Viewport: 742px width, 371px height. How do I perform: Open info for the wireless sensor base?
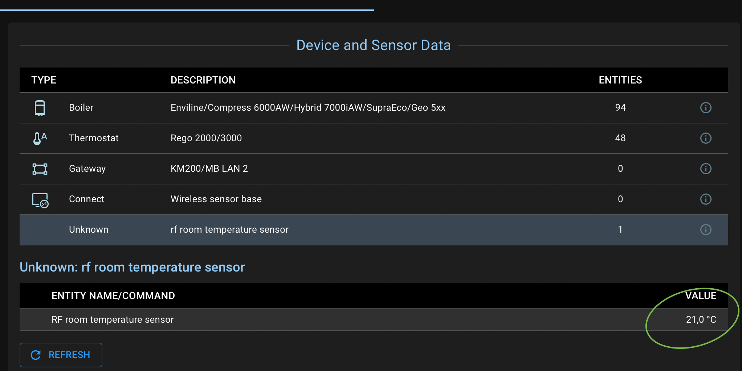pos(706,199)
